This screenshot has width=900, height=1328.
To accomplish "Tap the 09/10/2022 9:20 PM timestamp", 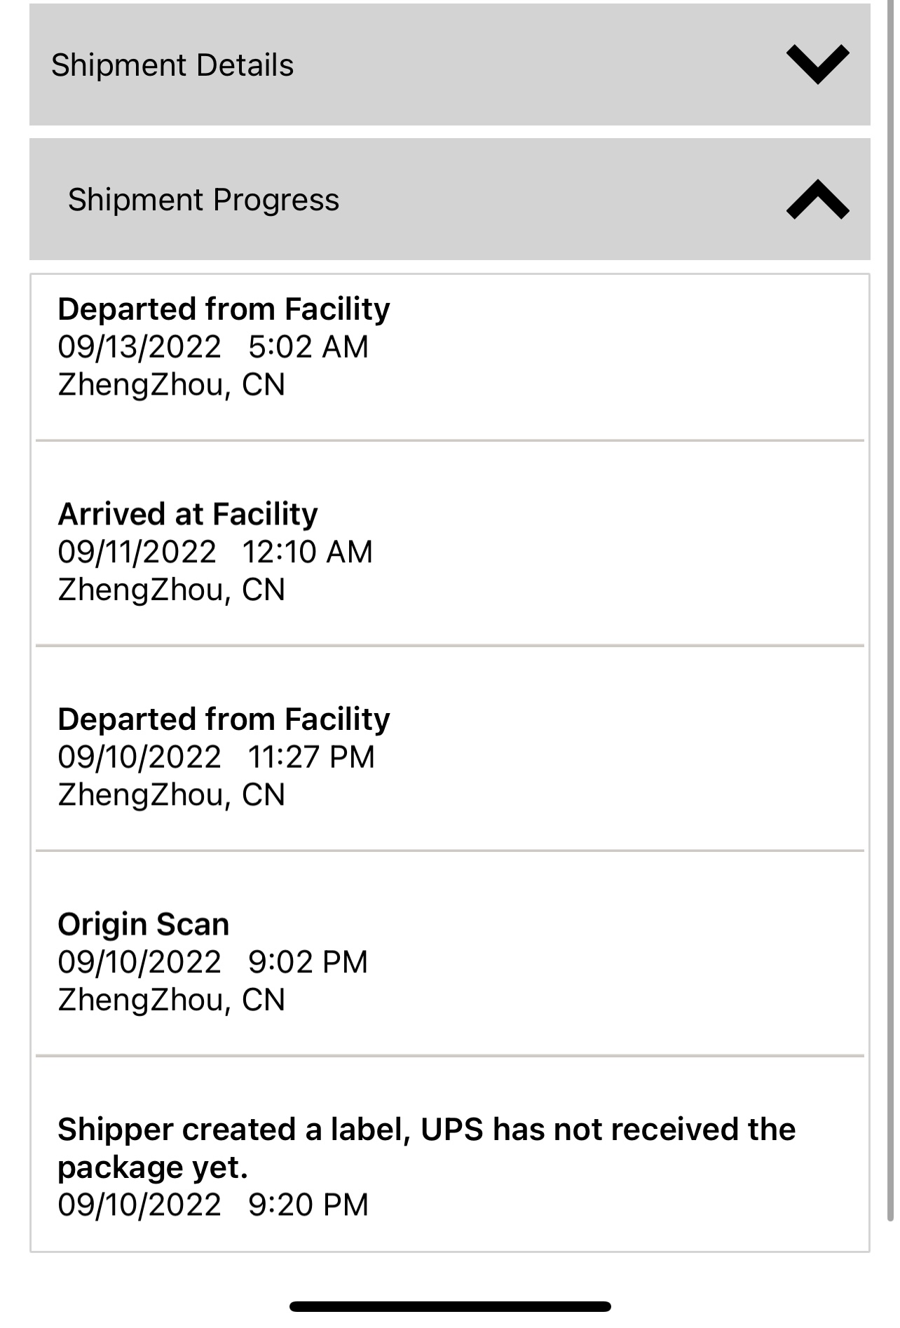I will [212, 1205].
